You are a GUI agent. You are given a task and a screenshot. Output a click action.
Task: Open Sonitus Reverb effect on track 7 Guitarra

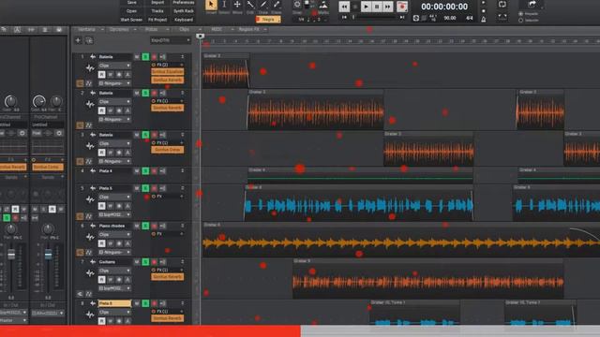pyautogui.click(x=168, y=277)
